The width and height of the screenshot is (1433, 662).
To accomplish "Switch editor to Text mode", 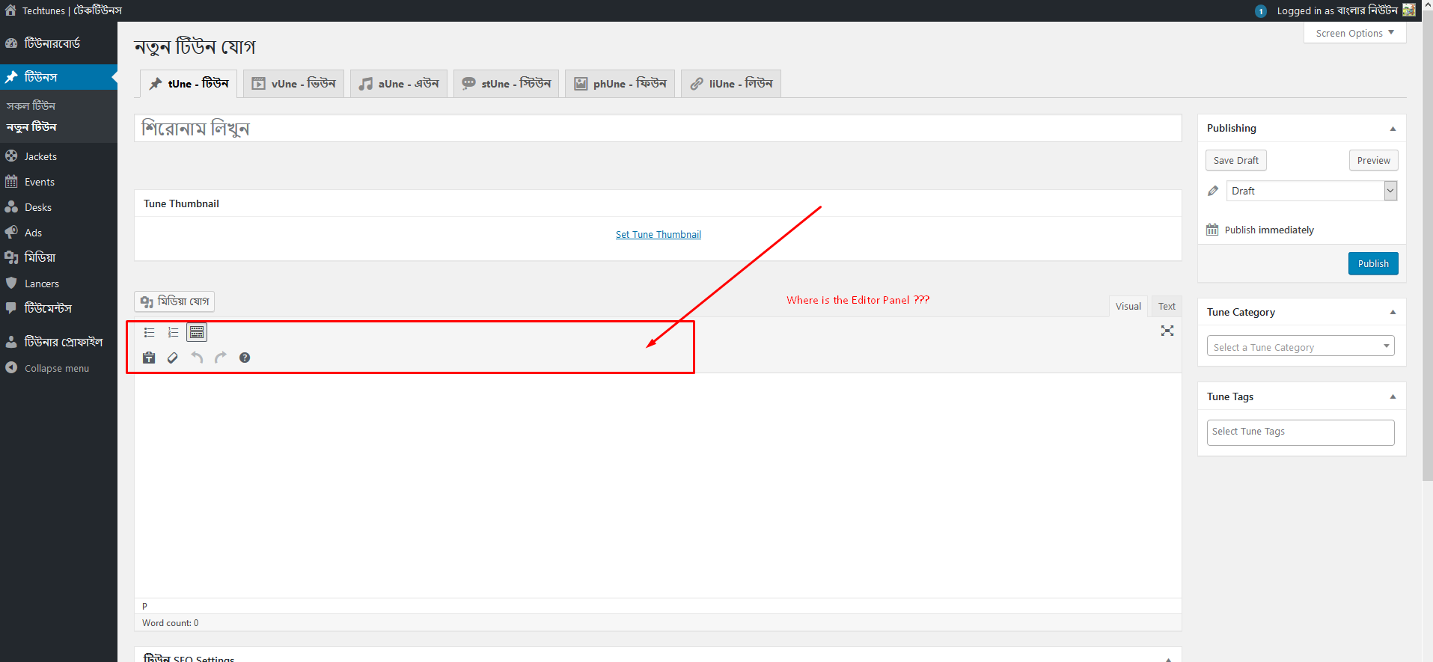I will click(x=1167, y=306).
